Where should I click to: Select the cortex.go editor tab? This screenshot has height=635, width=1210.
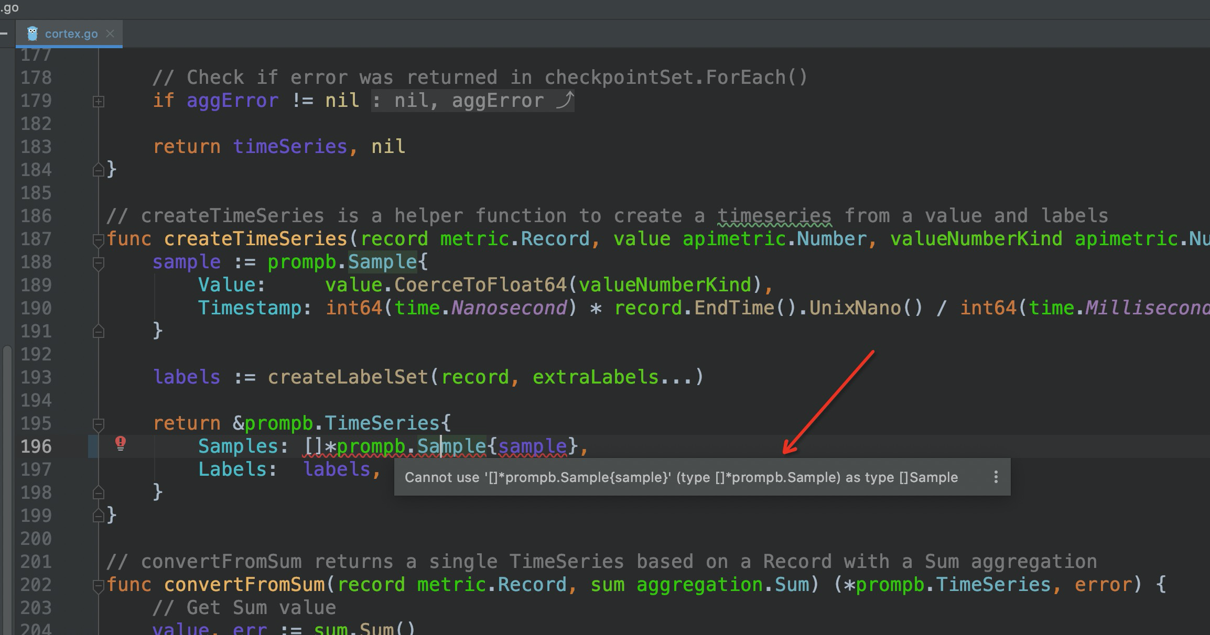coord(71,34)
